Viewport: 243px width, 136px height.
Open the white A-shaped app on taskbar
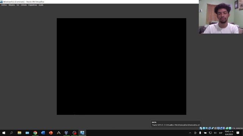click(58, 133)
